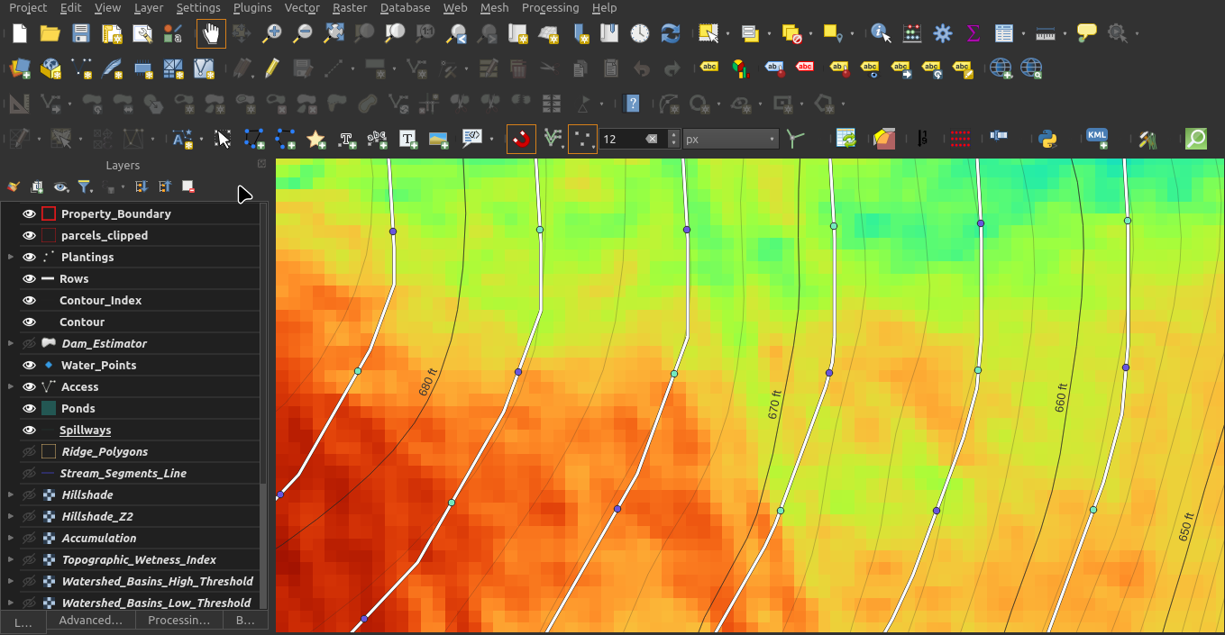Open the attribute table icon
1225x635 pixels.
pos(1004,34)
